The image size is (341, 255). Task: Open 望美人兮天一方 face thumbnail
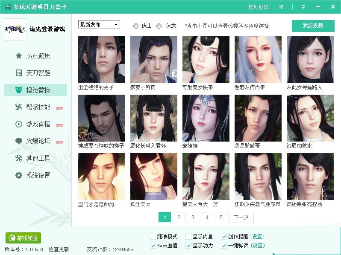click(206, 177)
